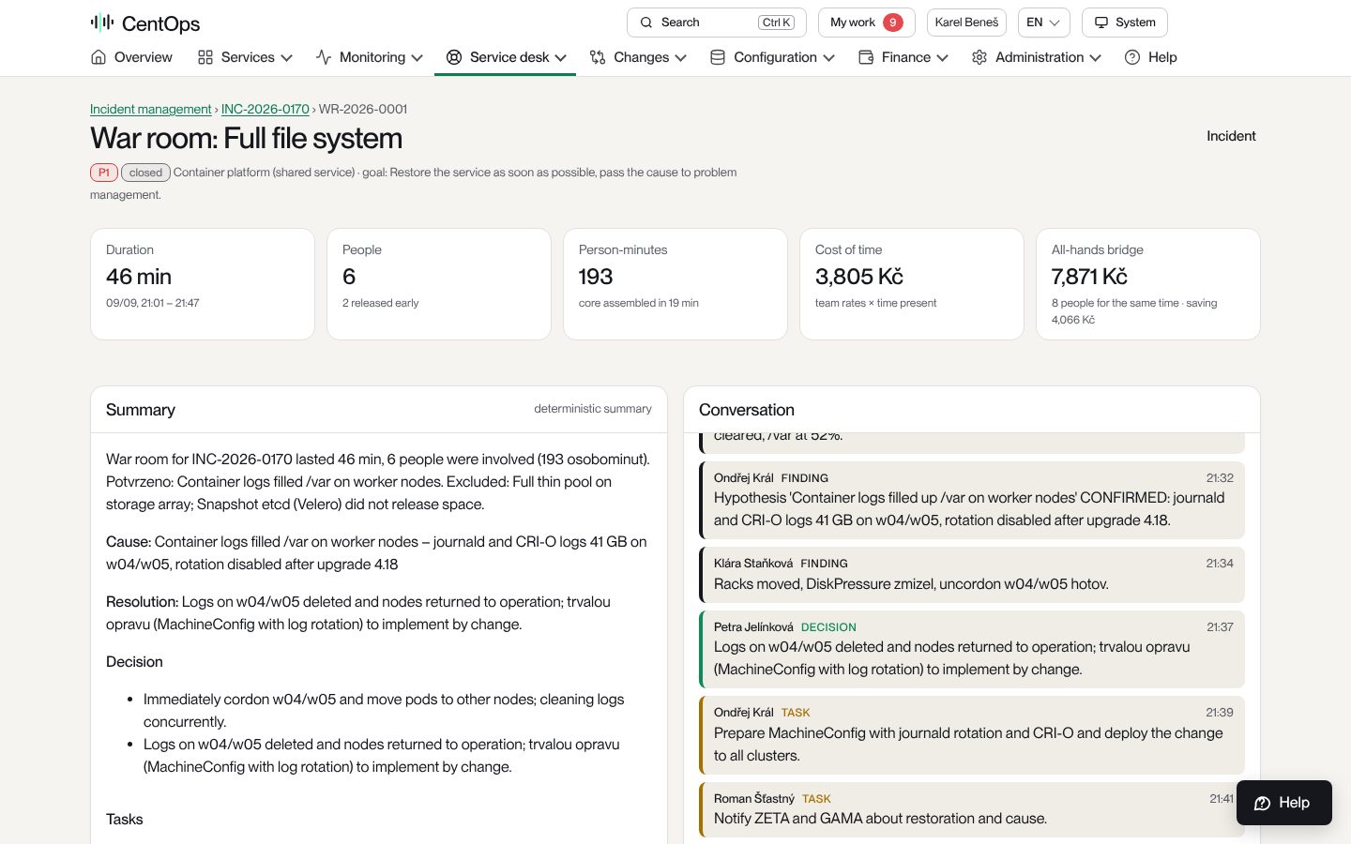Expand the Services menu chevron

[286, 57]
